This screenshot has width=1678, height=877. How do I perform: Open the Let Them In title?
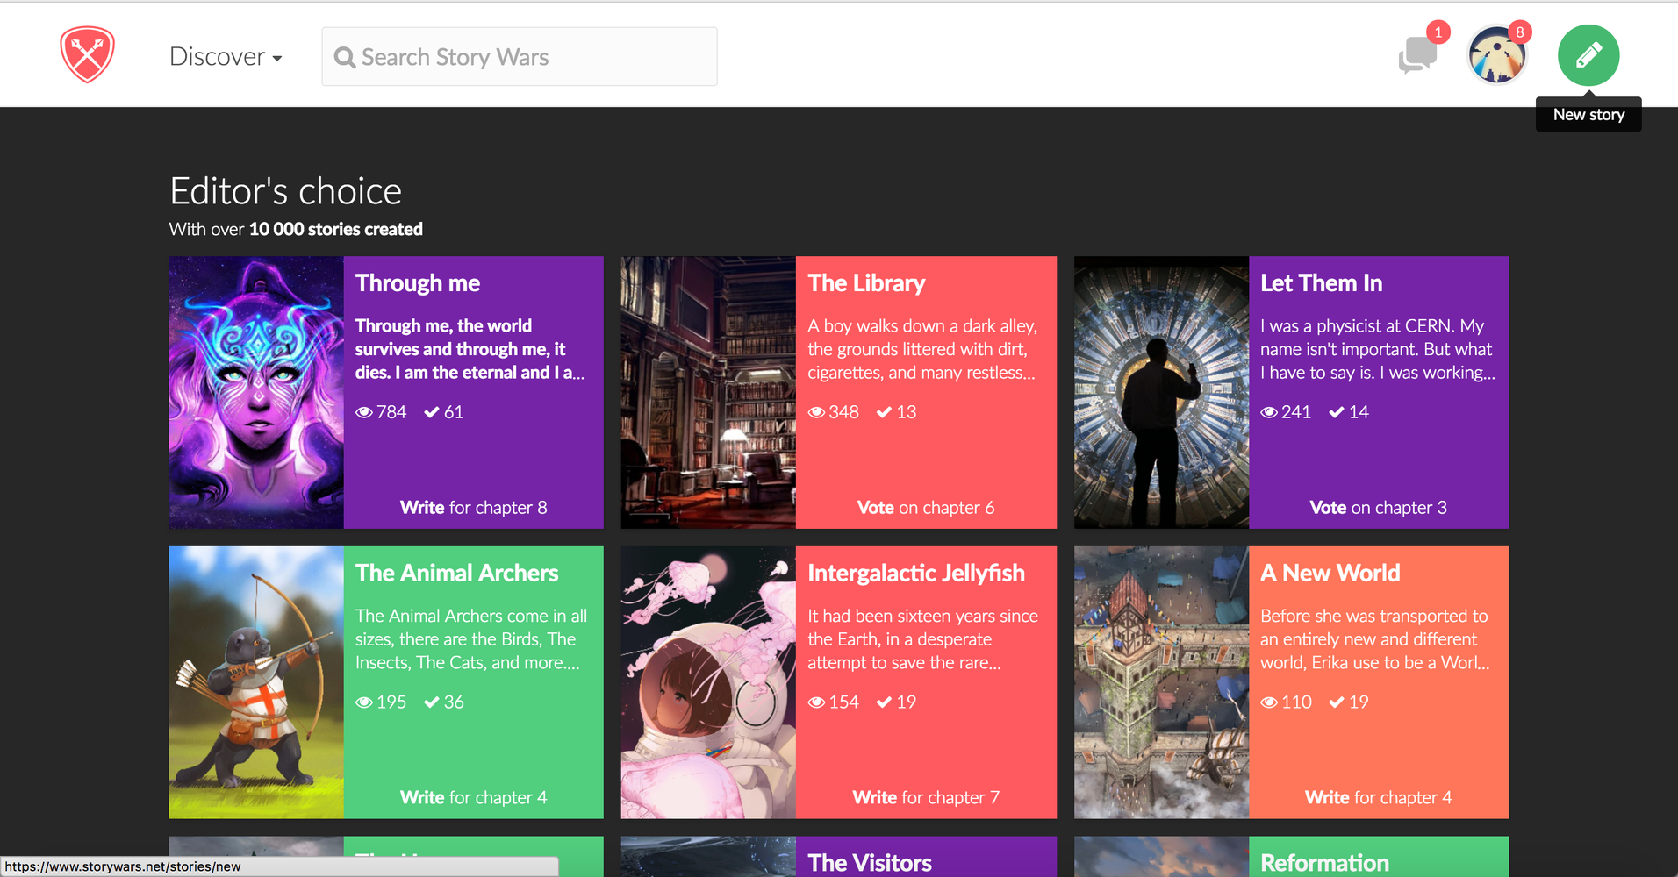coord(1322,283)
